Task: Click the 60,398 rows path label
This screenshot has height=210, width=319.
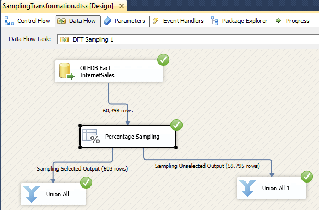Action: [118, 111]
